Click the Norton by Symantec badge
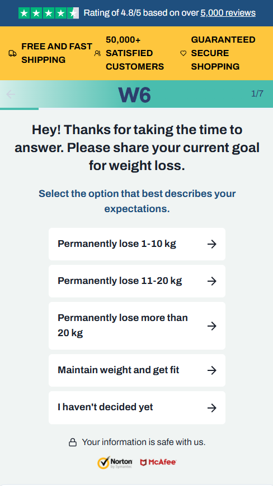273x486 pixels. pyautogui.click(x=115, y=462)
